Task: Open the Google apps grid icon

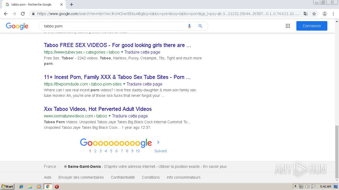Action: [288, 26]
